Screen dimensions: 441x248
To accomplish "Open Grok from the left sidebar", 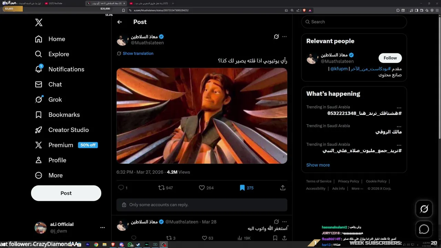I will click(x=48, y=100).
